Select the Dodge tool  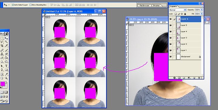[x=6, y=61]
